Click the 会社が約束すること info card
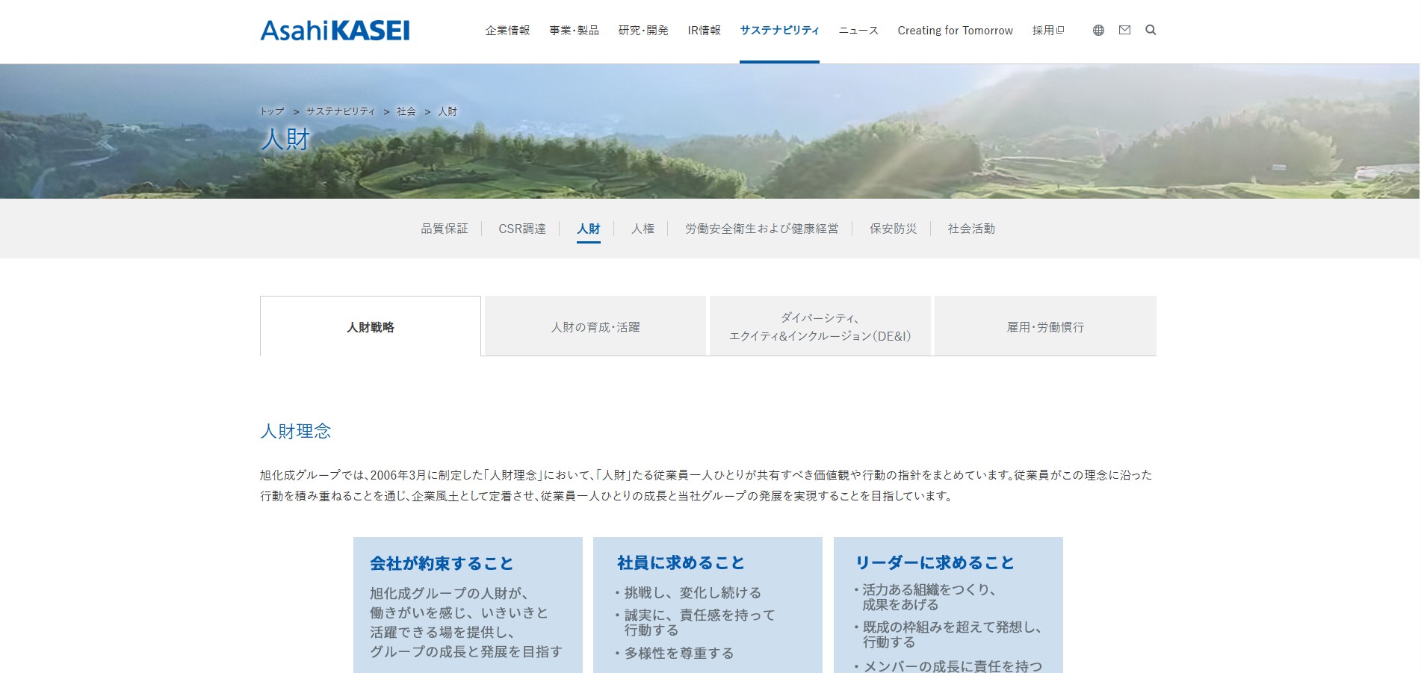This screenshot has width=1421, height=673. pyautogui.click(x=468, y=605)
